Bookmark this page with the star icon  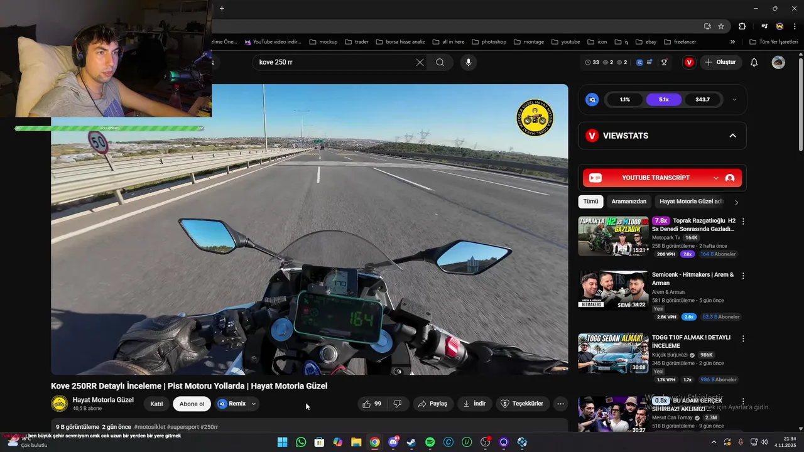tap(721, 26)
